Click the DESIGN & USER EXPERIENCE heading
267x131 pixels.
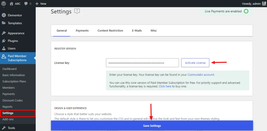[70, 108]
